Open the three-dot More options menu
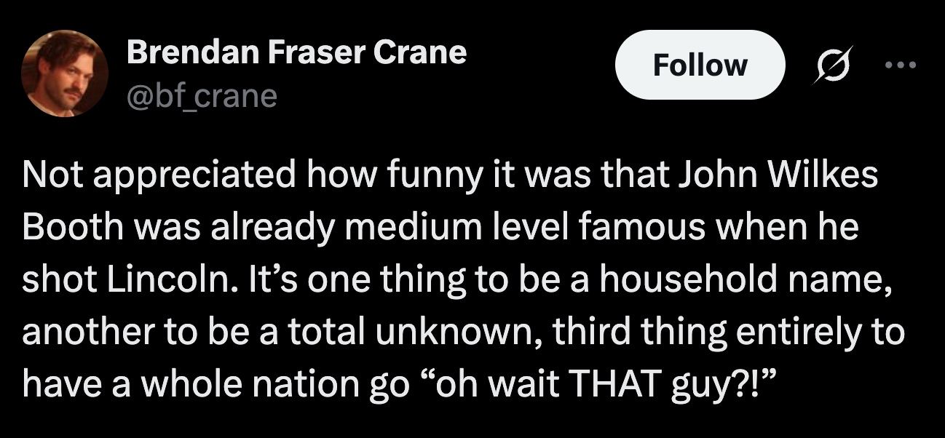Image resolution: width=945 pixels, height=438 pixels. click(x=901, y=65)
